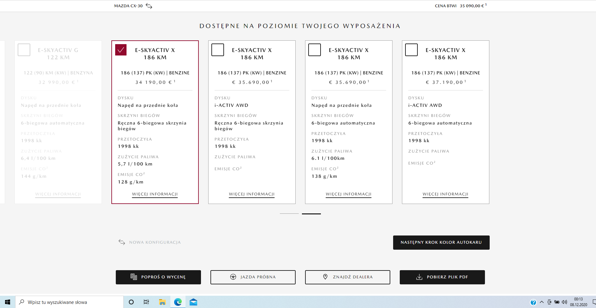Expand hidden system tray icons chevron
The height and width of the screenshot is (308, 596).
click(x=542, y=302)
